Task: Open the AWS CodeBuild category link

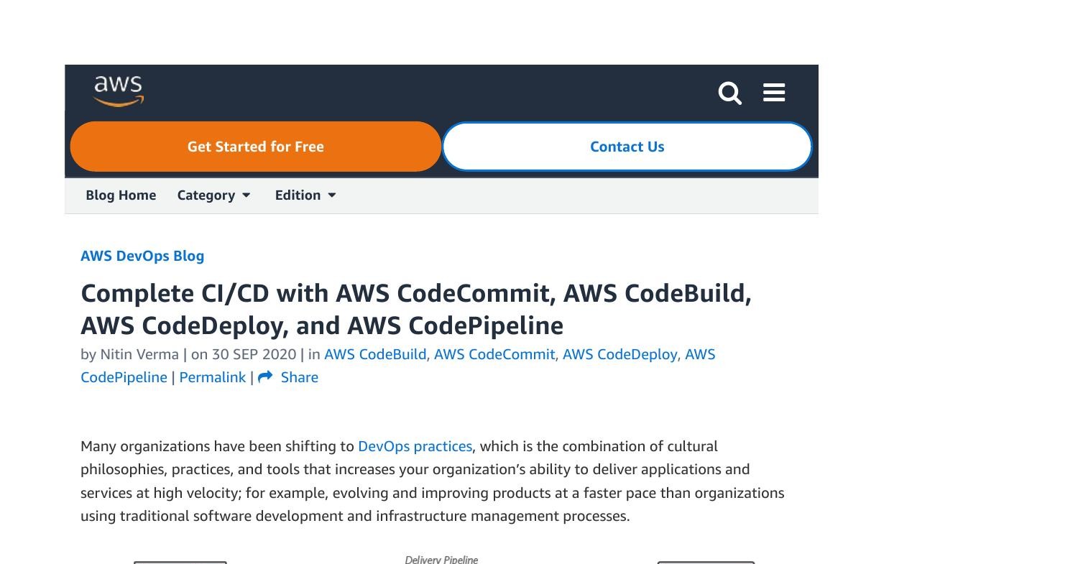Action: [374, 354]
